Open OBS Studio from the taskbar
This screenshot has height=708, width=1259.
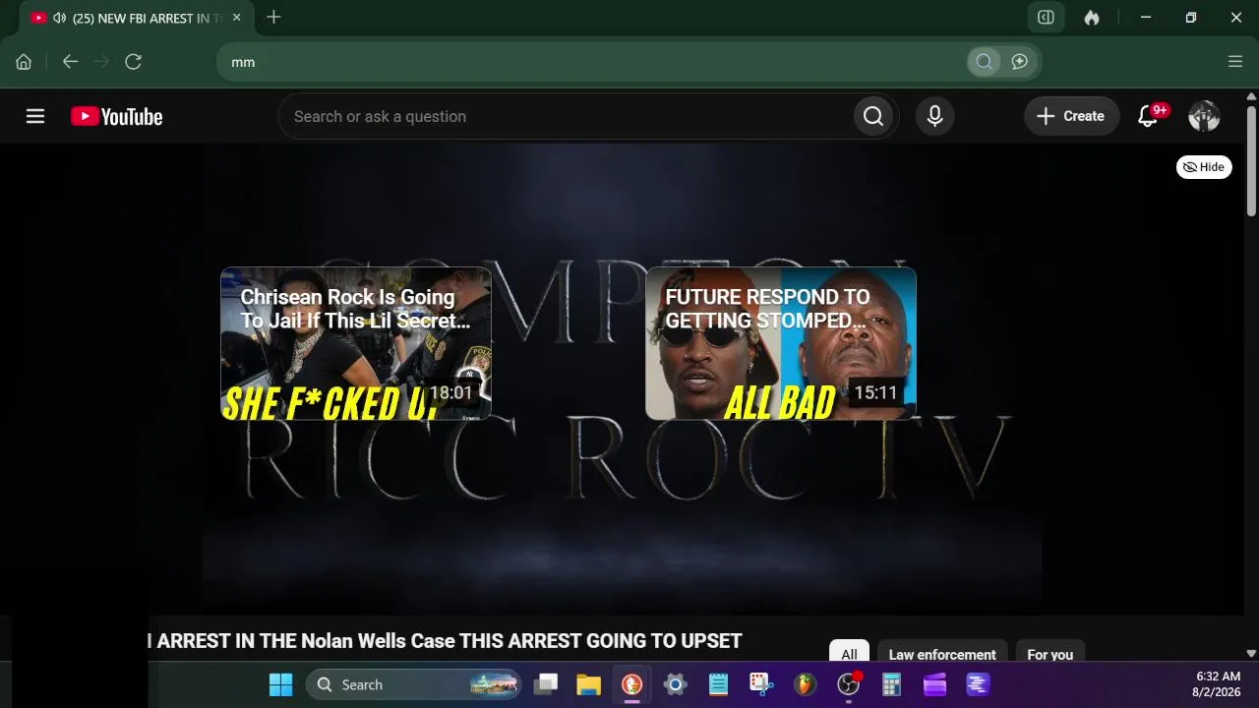(848, 684)
